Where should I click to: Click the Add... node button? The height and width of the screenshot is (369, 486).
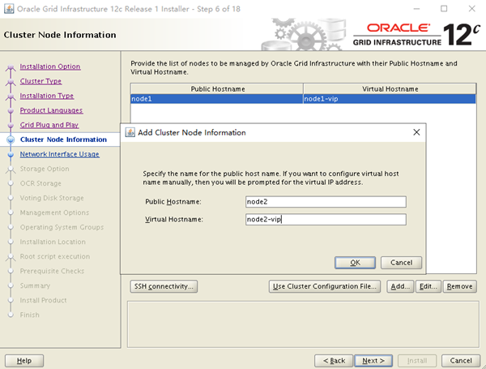click(x=400, y=286)
